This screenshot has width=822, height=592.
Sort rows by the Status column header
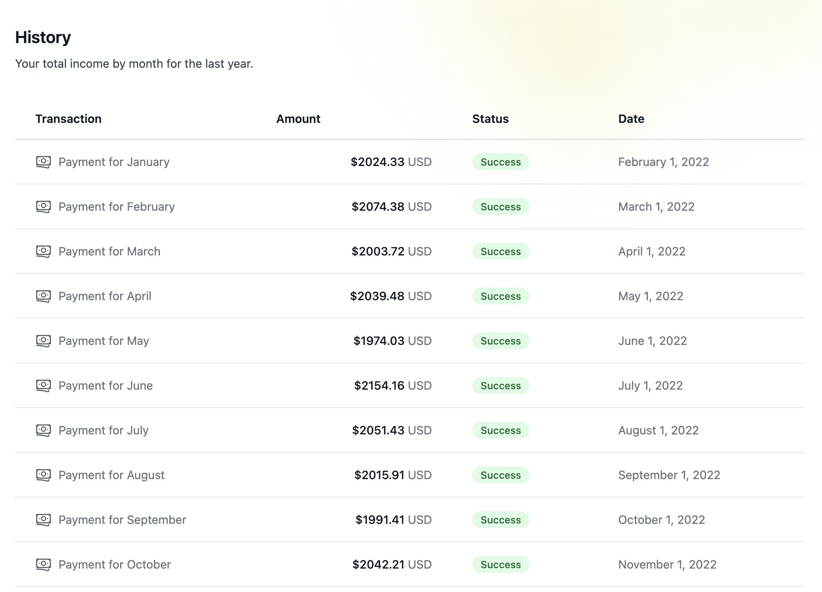coord(490,119)
